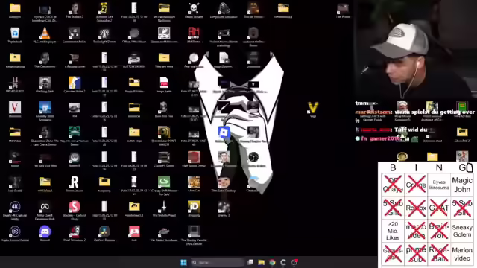The image size is (477, 268).
Task: Click the Eyves Bissouma bingo cell
Action: click(x=439, y=185)
